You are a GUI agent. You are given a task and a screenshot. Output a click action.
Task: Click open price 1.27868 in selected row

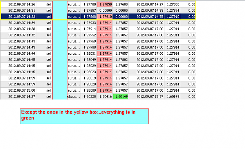click(x=89, y=17)
